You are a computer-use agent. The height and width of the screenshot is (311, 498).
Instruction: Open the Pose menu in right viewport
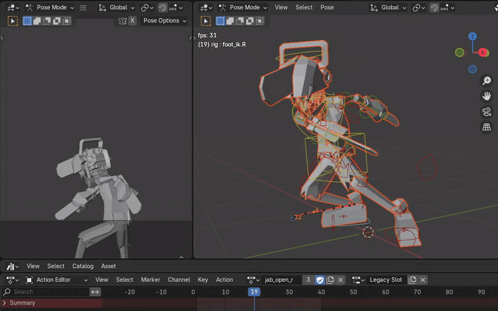coord(327,7)
